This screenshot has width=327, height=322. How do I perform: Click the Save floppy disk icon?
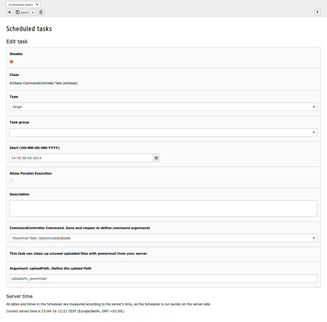[x=18, y=12]
